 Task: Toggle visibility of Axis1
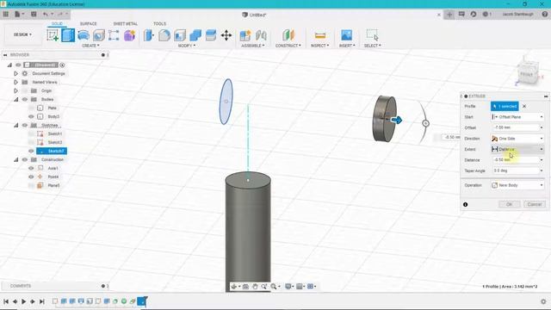[31, 168]
